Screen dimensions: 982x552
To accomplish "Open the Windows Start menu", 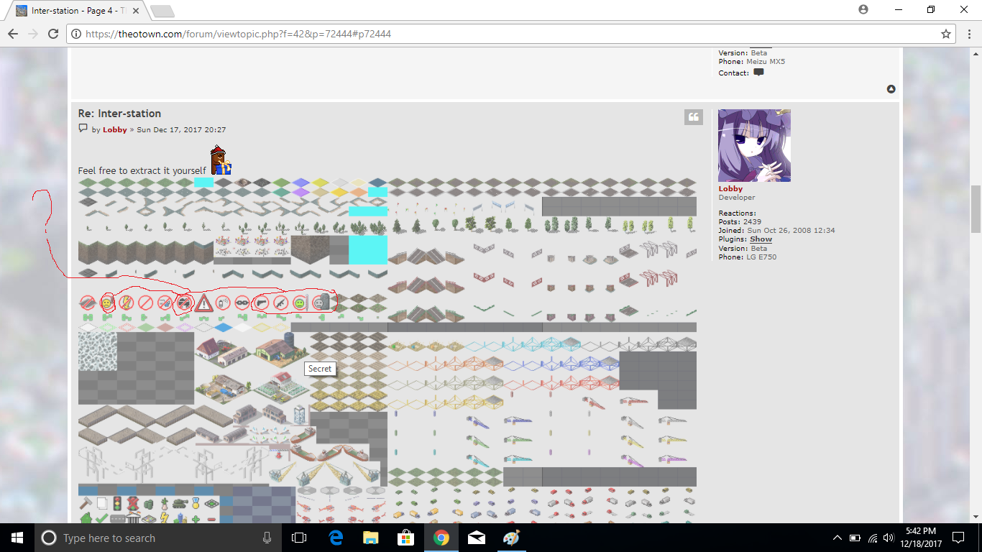I will pos(17,538).
